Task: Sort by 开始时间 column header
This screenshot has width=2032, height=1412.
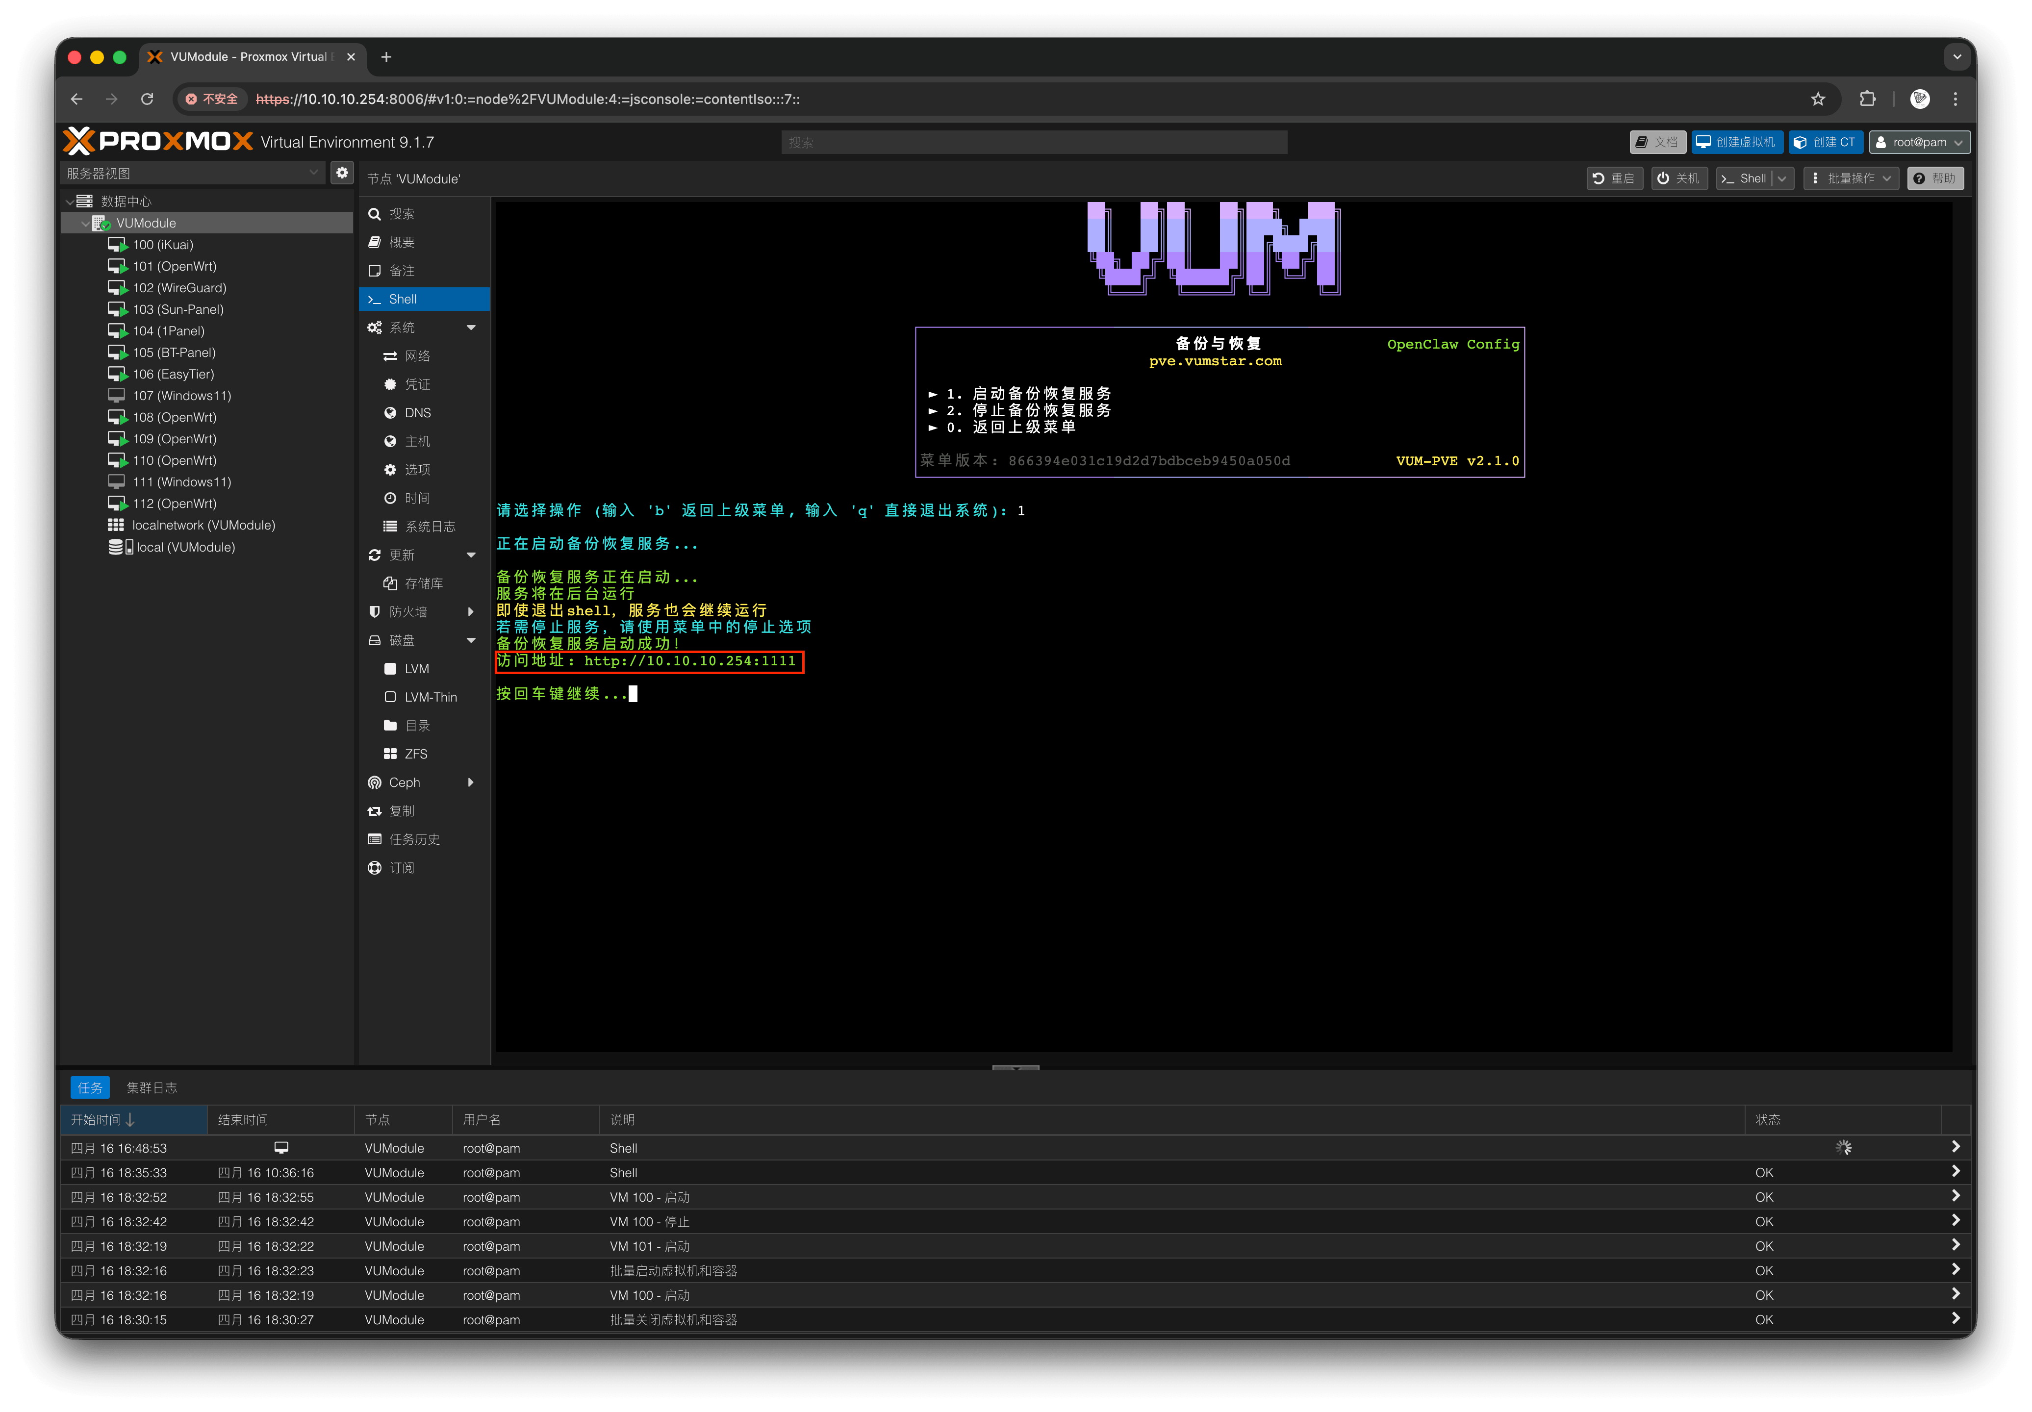Action: [x=133, y=1119]
